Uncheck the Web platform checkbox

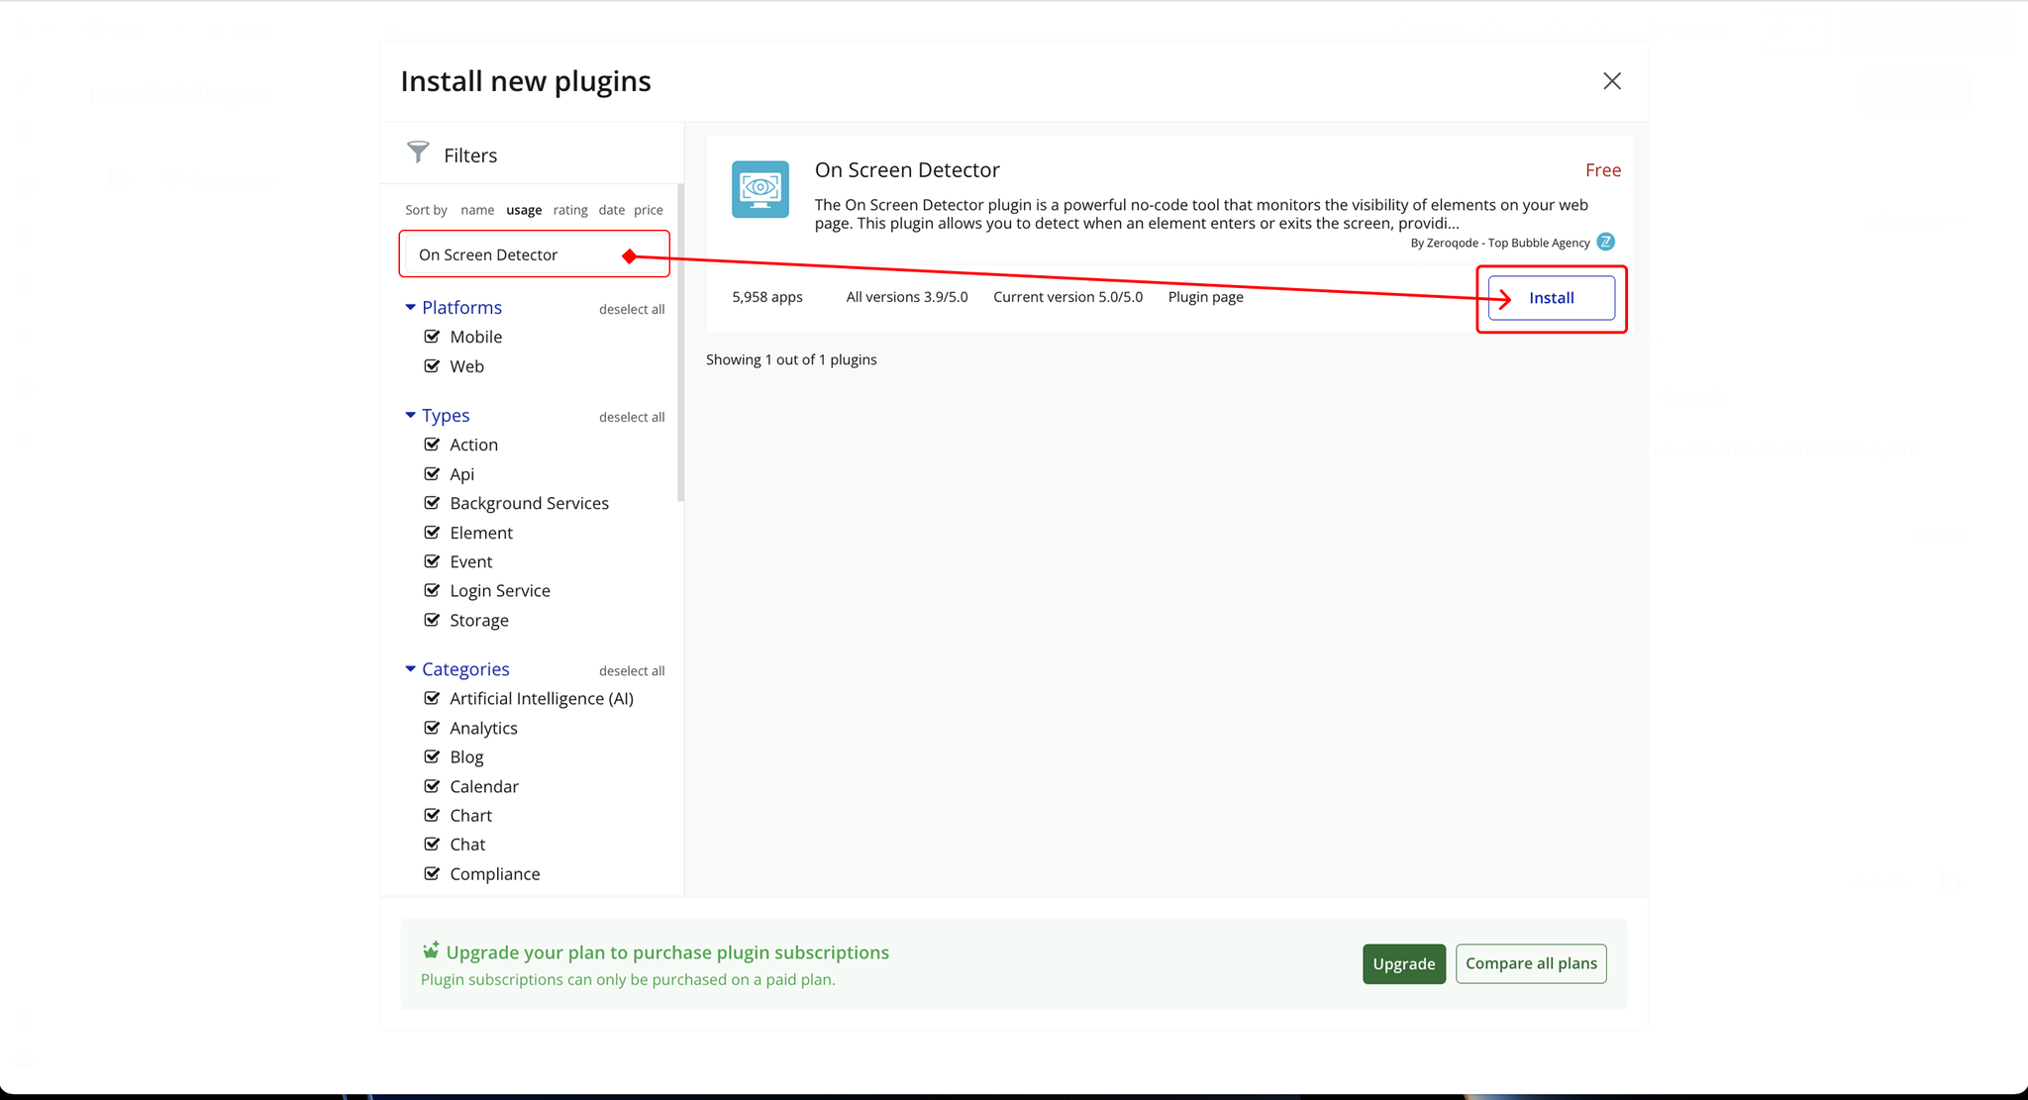point(432,366)
